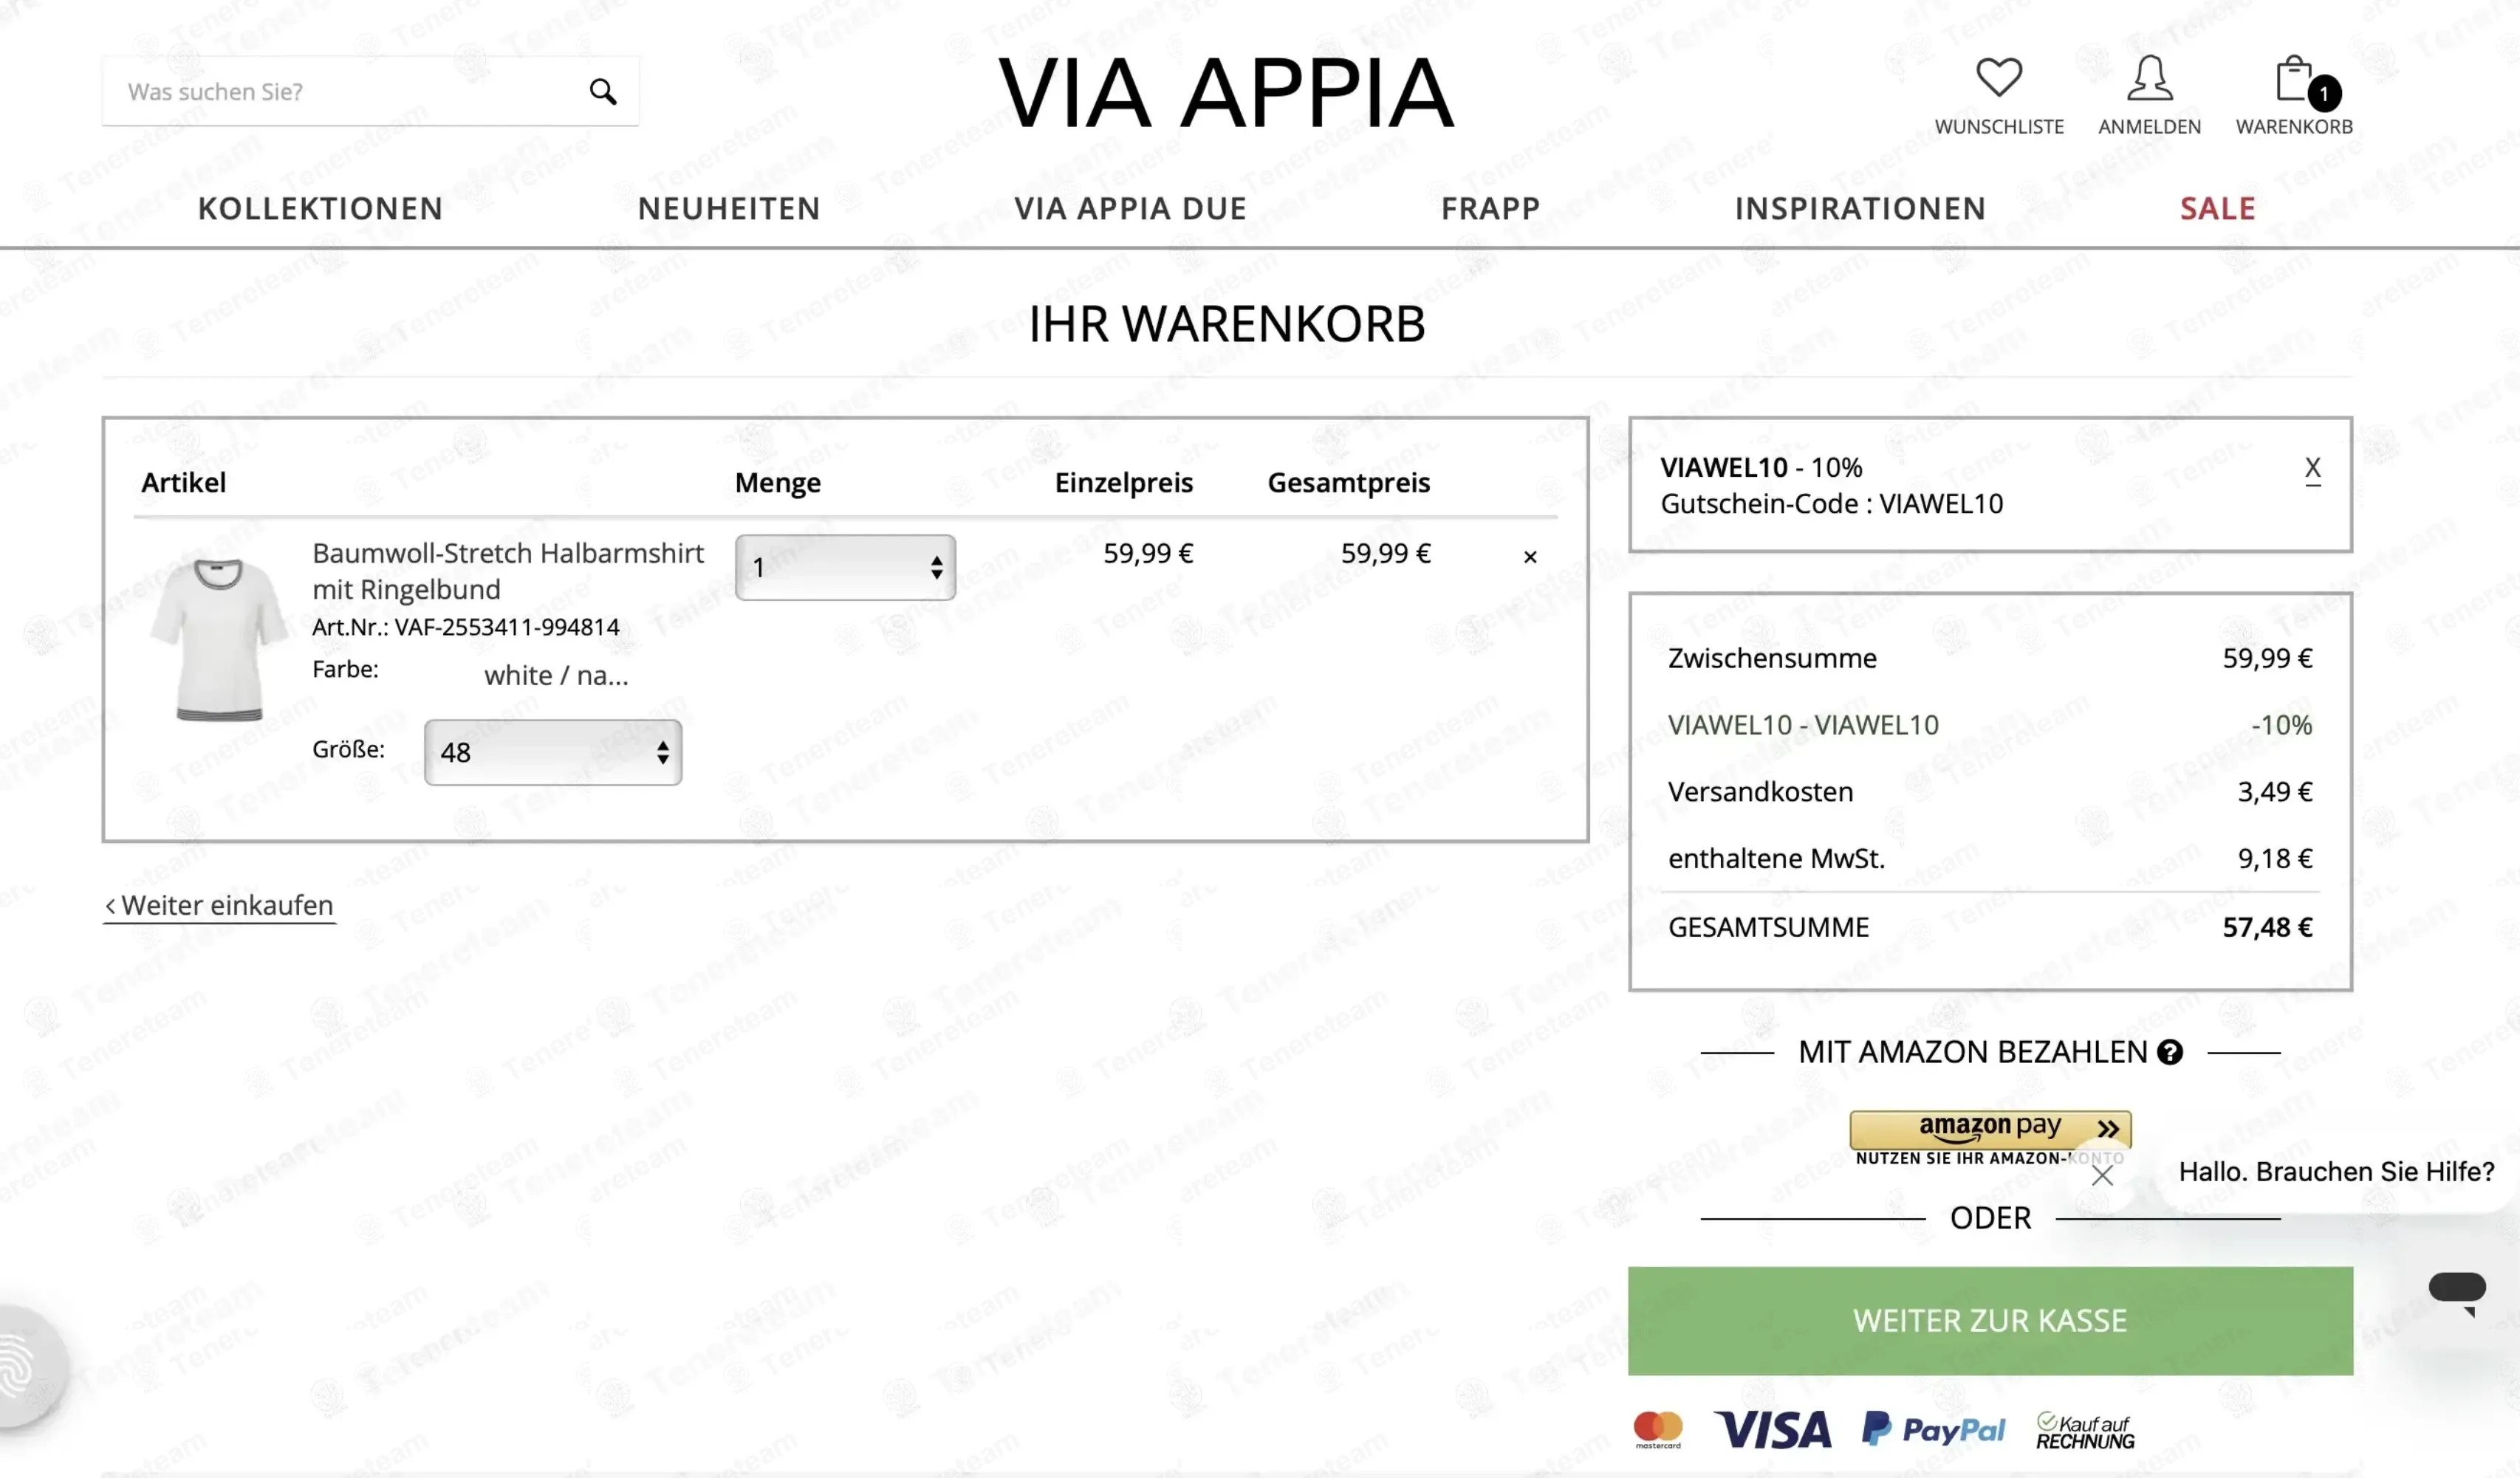Open the Menge quantity dropdown
Screen dimensions: 2520x1478
coord(844,568)
